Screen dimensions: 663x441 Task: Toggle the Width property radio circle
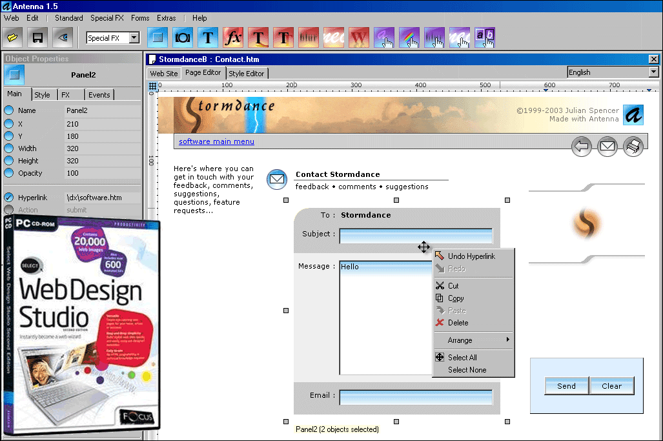pyautogui.click(x=9, y=149)
